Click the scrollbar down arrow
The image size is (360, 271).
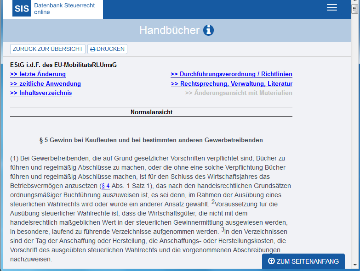(355, 265)
